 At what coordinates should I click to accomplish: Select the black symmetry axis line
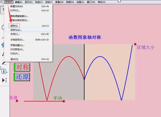[84, 72]
